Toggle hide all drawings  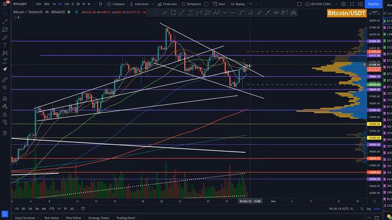pyautogui.click(x=5, y=122)
